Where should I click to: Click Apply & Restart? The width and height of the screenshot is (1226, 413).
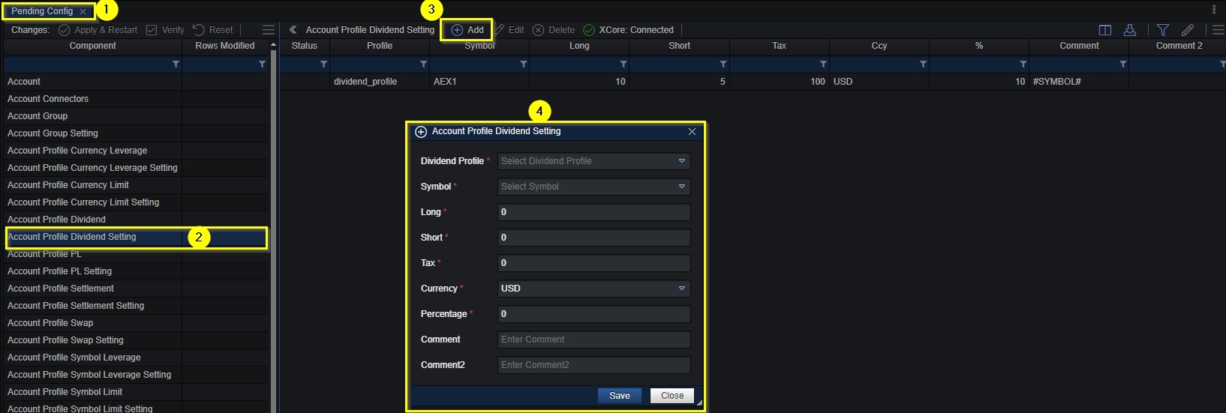pos(98,30)
